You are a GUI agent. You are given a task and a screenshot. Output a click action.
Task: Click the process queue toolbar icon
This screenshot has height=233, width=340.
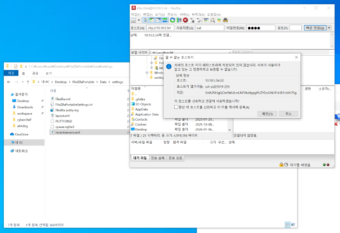pyautogui.click(x=179, y=20)
